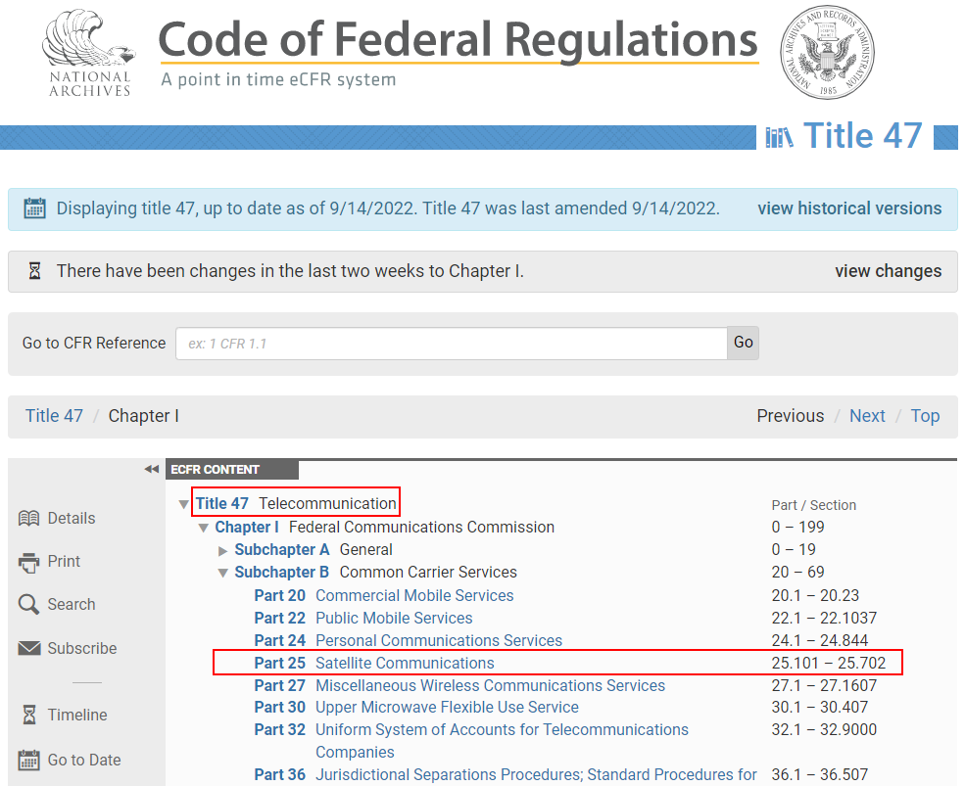965x786 pixels.
Task: Click Title 47 in the breadcrumb trail
Action: (54, 415)
